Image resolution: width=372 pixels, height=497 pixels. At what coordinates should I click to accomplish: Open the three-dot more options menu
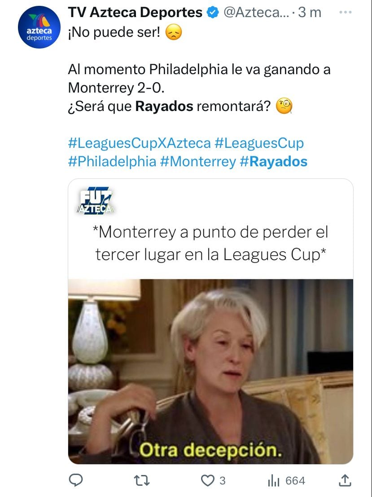pos(345,12)
